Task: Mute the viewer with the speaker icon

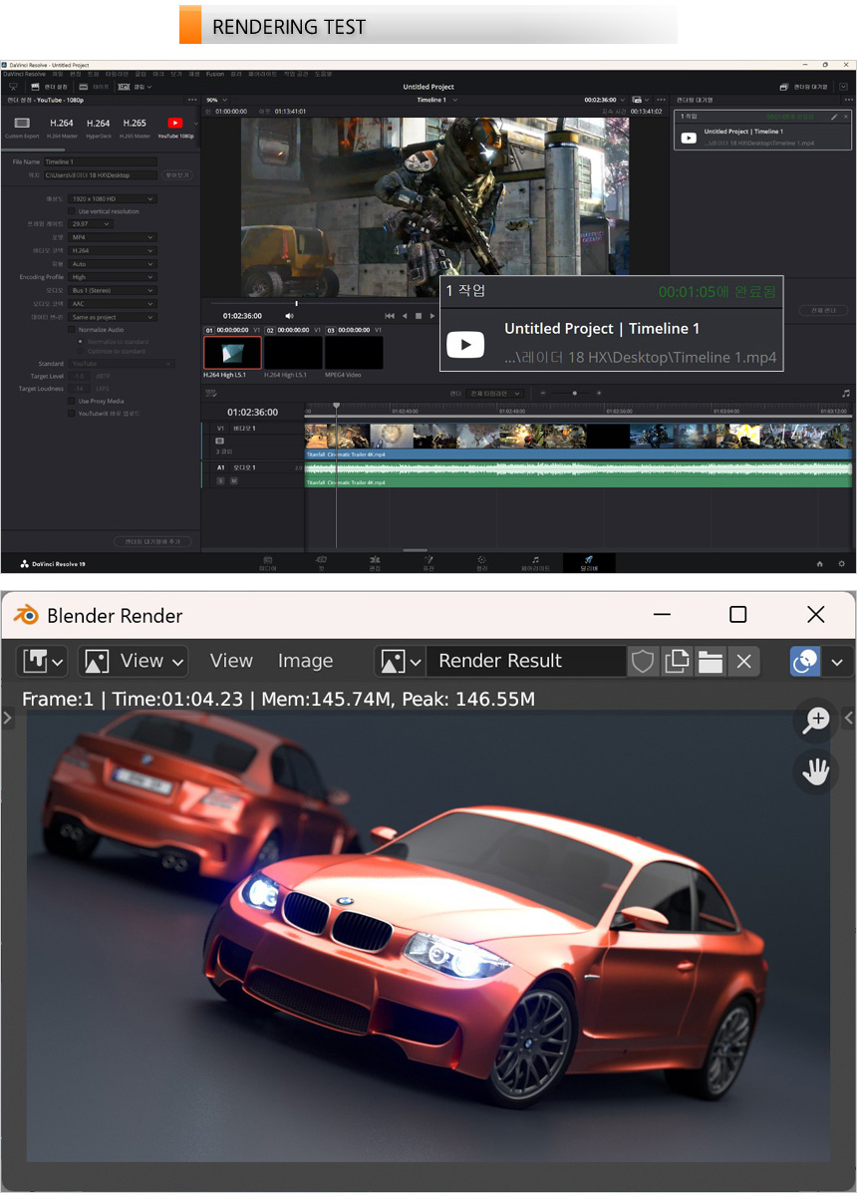Action: pyautogui.click(x=289, y=316)
